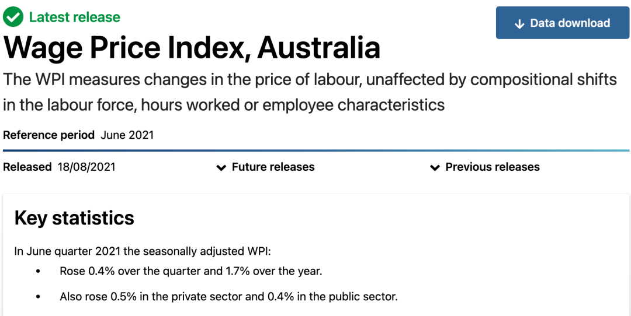Click the bullet about private and public sector
The width and height of the screenshot is (631, 316).
click(x=229, y=297)
